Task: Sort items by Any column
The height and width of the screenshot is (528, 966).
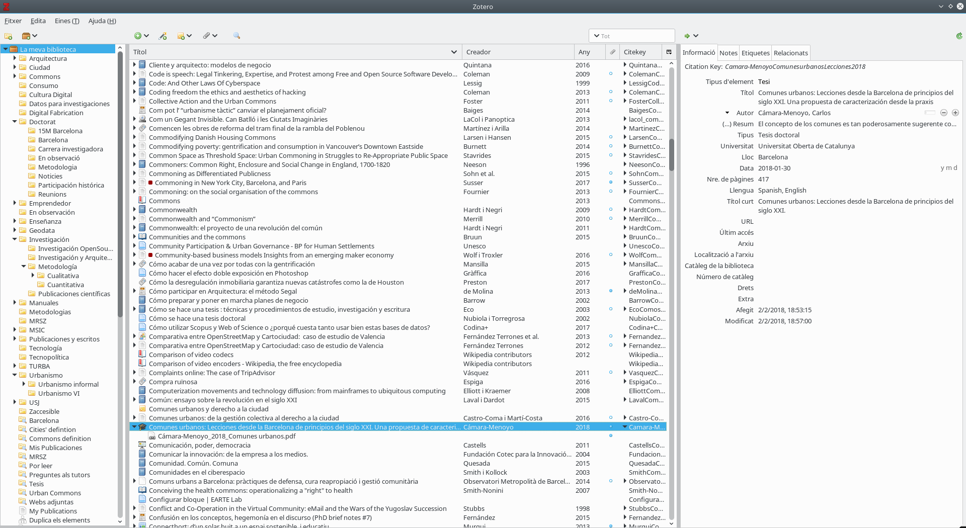Action: click(x=590, y=52)
